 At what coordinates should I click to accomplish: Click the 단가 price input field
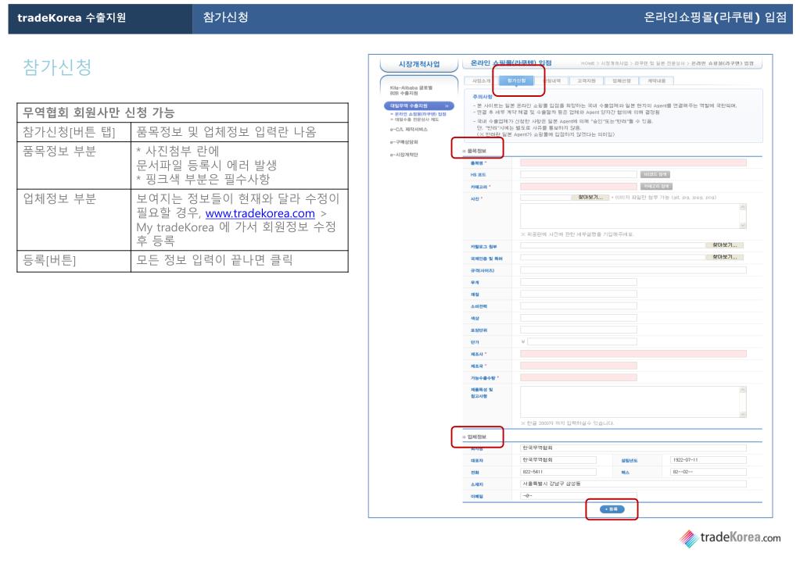(582, 341)
